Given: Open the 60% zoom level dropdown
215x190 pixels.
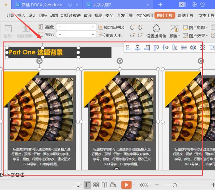Looking at the screenshot, I should (x=145, y=185).
